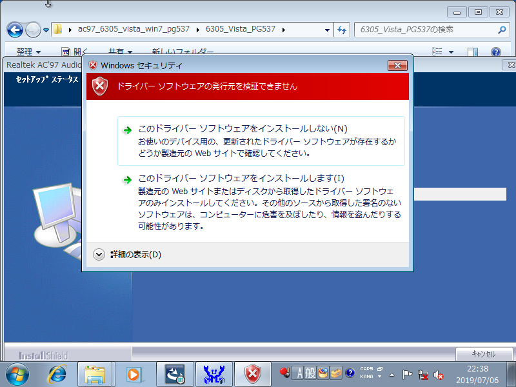Open the 整理 menu in Explorer
The image size is (516, 387).
28,52
